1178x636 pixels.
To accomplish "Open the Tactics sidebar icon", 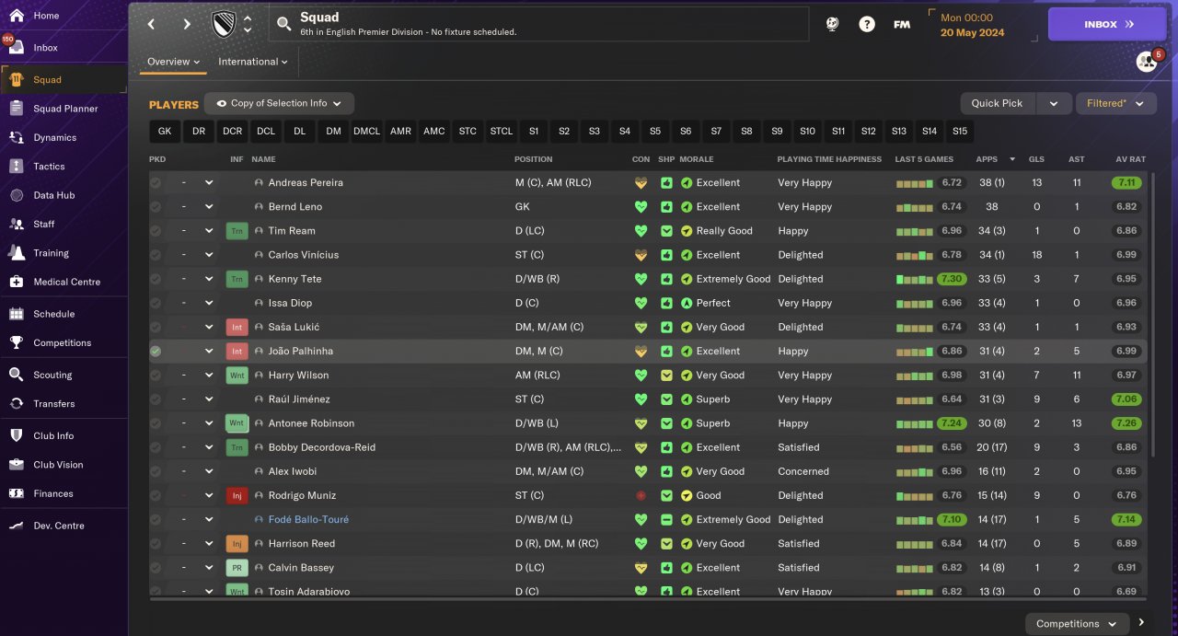I will coord(17,167).
